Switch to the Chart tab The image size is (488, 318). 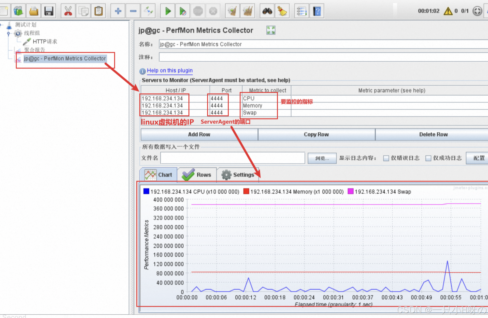click(x=159, y=175)
